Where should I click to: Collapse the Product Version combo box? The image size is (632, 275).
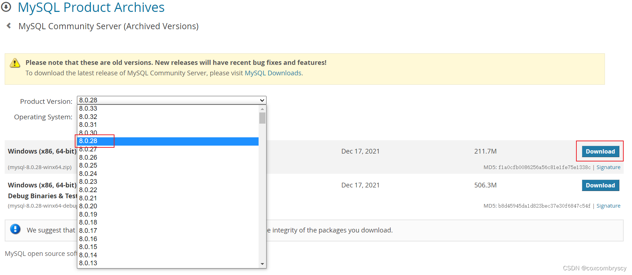(172, 100)
